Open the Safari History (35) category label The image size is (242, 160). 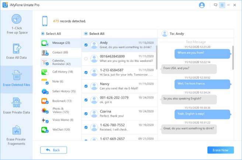coord(64,91)
